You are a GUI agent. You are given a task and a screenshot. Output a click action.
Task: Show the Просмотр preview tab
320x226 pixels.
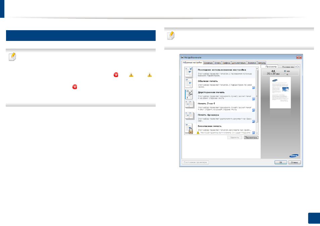(x=271, y=66)
